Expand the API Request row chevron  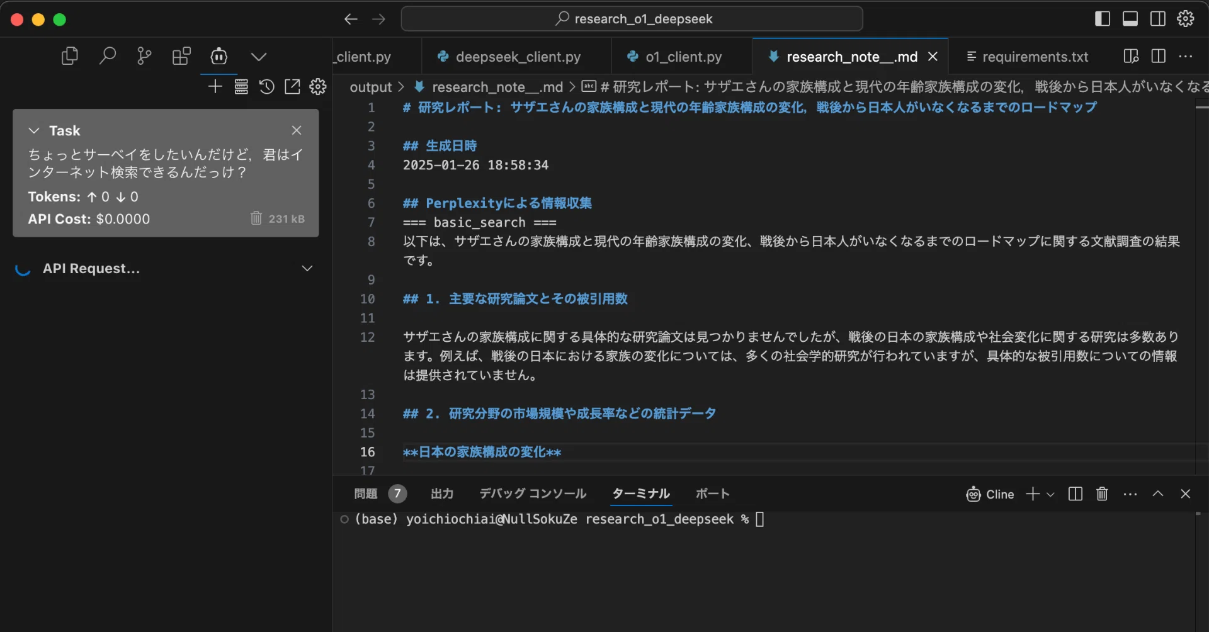(307, 268)
